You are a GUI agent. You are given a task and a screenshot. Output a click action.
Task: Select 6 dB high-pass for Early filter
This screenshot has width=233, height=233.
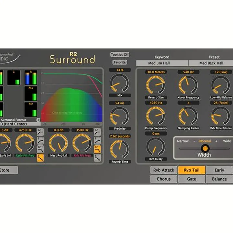[x=40, y=141]
